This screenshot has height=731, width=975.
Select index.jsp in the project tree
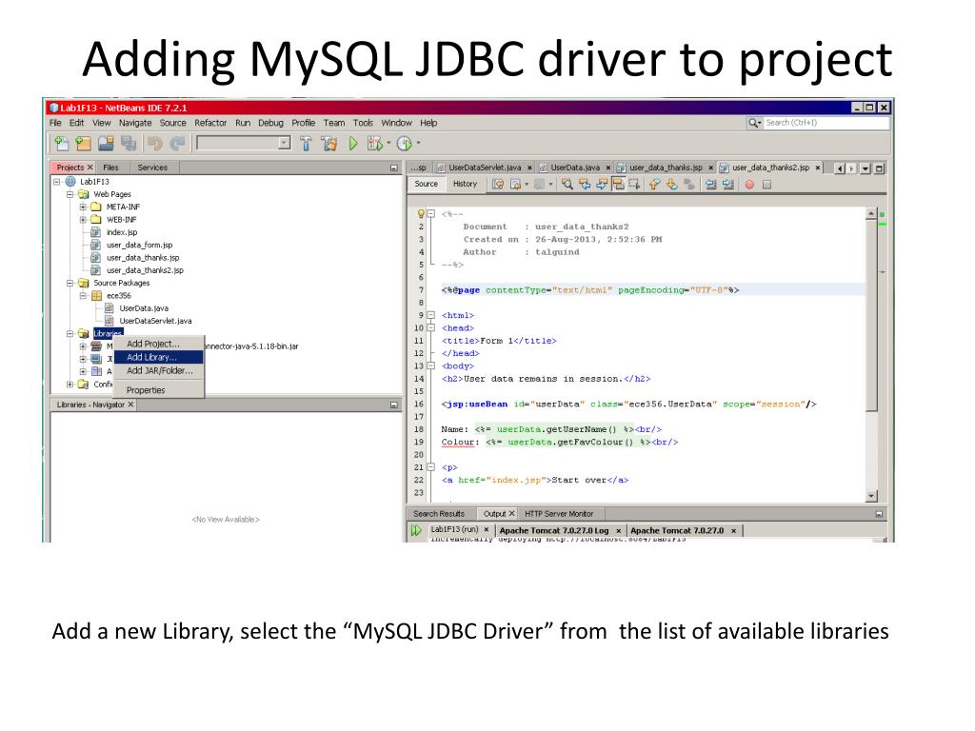121,232
